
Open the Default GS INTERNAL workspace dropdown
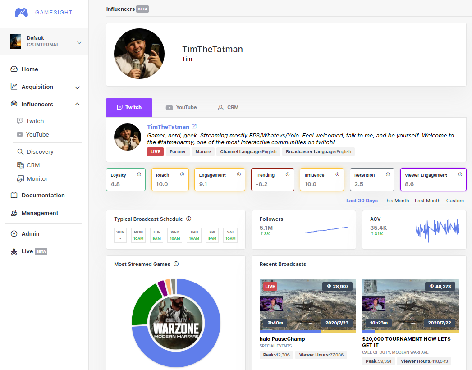(44, 41)
